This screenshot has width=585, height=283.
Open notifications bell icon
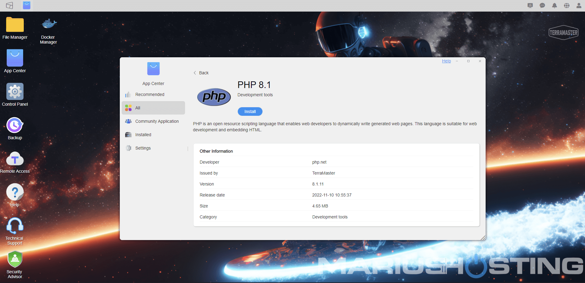click(555, 5)
